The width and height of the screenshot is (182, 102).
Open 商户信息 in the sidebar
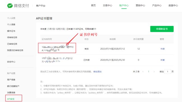click(x=11, y=80)
